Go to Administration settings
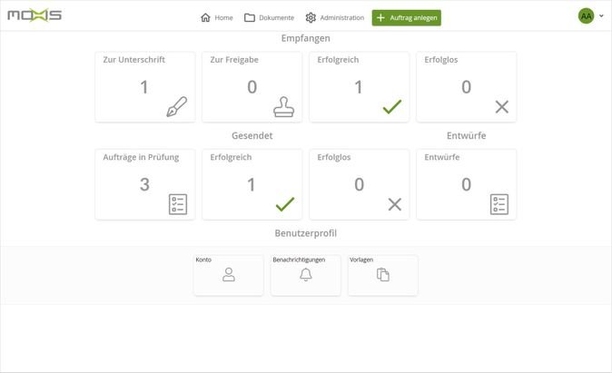 pos(334,17)
